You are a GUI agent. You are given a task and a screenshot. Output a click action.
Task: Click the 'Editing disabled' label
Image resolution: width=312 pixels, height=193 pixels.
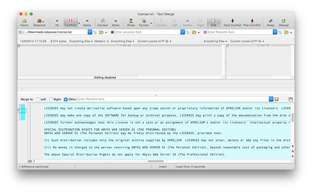pyautogui.click(x=105, y=78)
